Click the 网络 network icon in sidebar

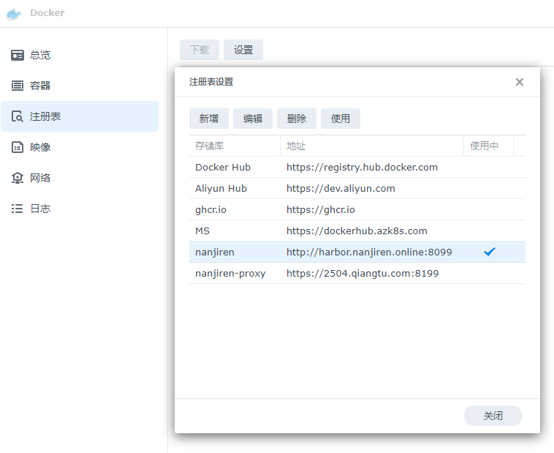(18, 178)
